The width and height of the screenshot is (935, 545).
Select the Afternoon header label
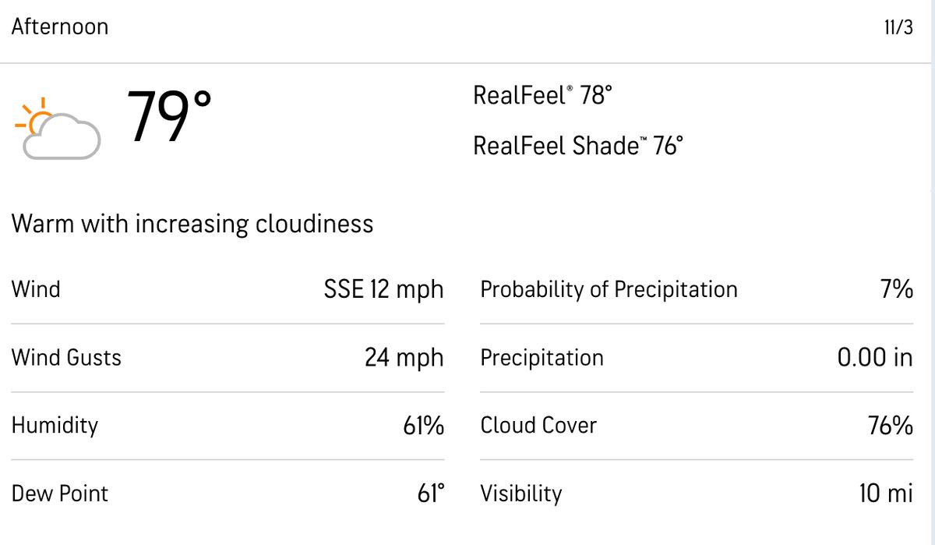pyautogui.click(x=60, y=27)
